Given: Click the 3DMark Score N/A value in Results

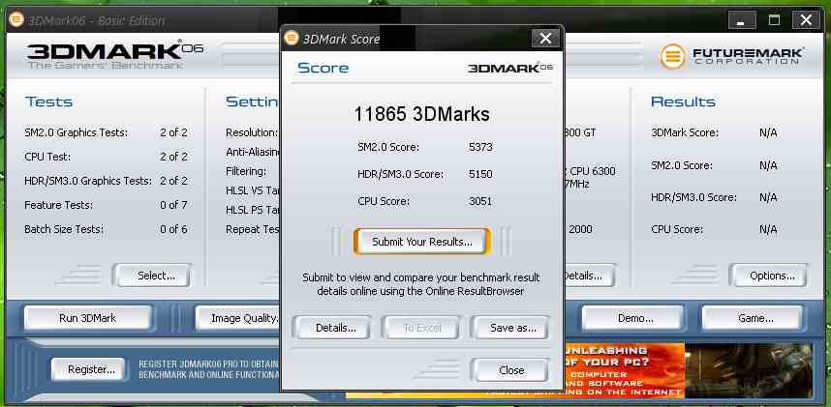Looking at the screenshot, I should (x=768, y=132).
